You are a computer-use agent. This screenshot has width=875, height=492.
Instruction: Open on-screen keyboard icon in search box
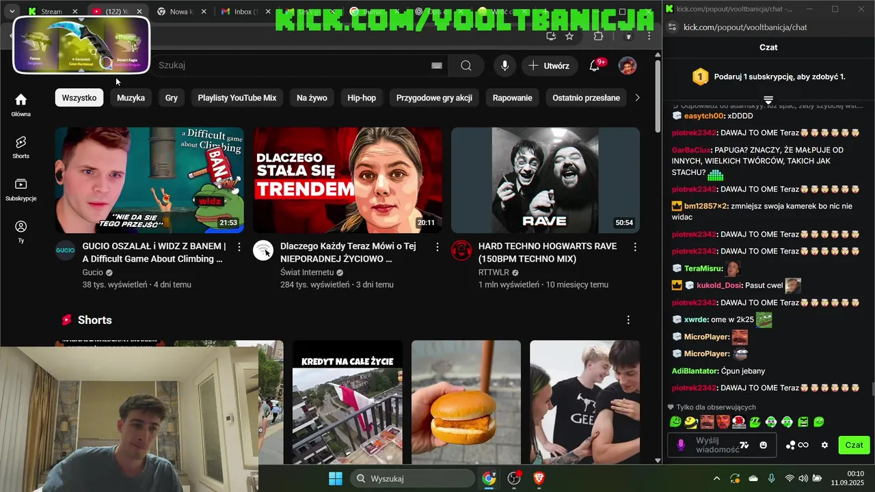[x=437, y=66]
